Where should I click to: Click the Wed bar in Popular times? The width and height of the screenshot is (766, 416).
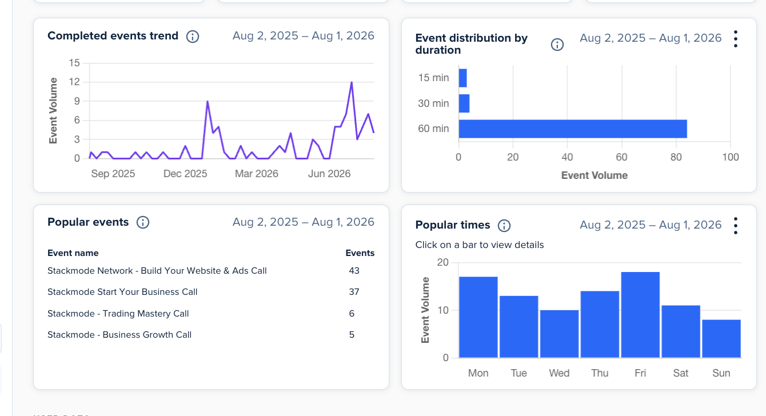(560, 334)
